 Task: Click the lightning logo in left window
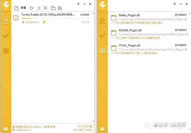coord(6,5)
